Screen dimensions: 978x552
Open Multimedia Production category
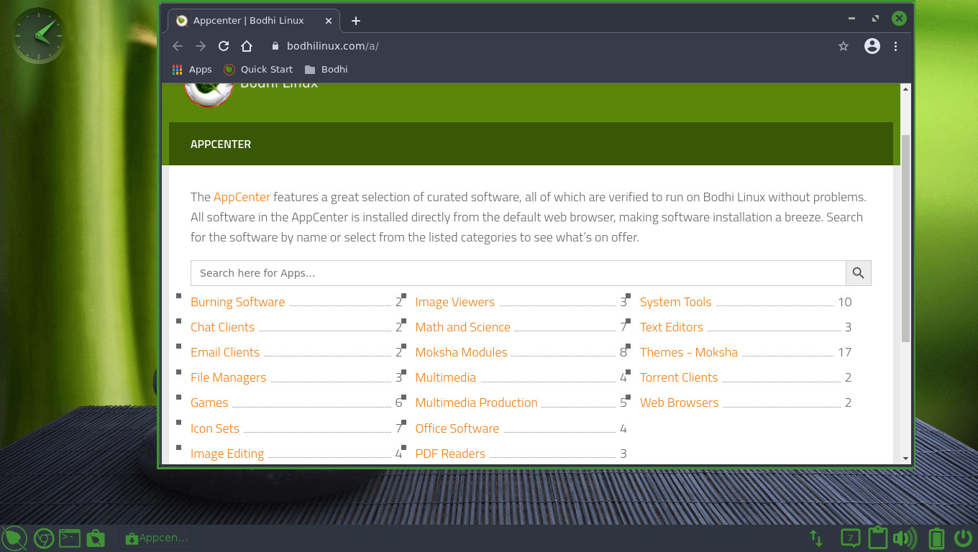click(477, 402)
